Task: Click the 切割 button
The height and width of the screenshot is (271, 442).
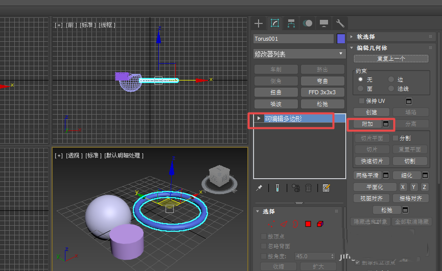Action: point(410,161)
